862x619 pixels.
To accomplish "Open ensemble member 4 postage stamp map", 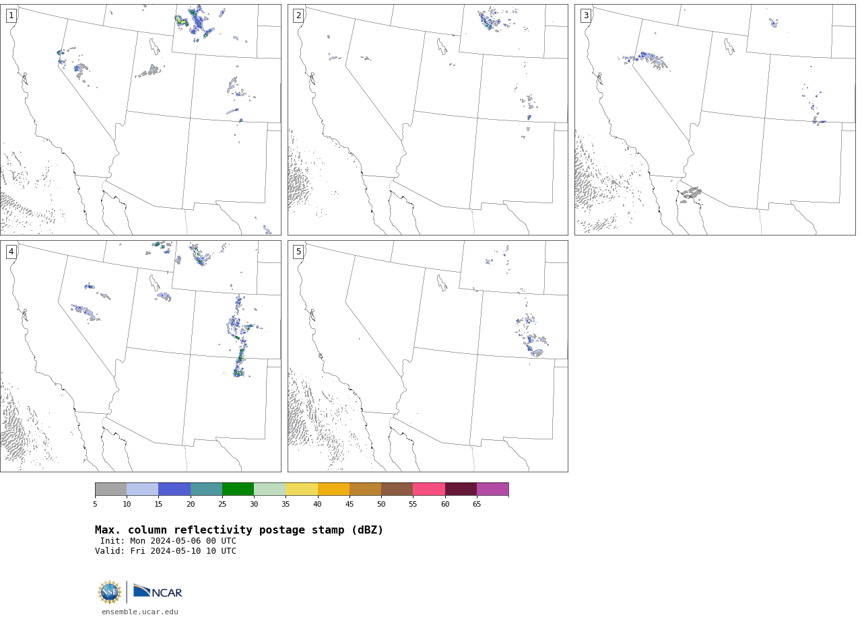I will (140, 356).
